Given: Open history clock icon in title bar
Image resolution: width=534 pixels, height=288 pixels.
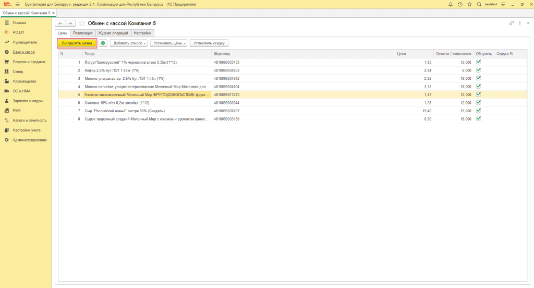Looking at the screenshot, I should point(460,4).
